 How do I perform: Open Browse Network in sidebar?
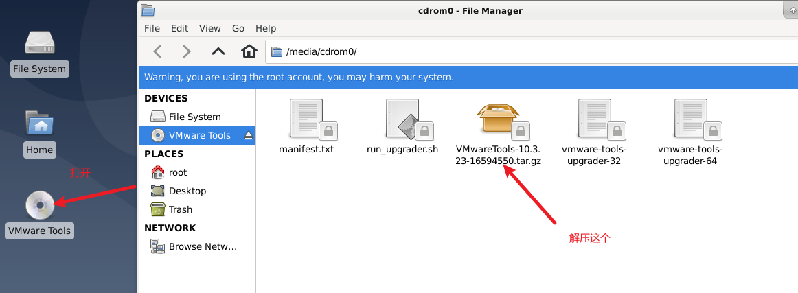tap(202, 246)
